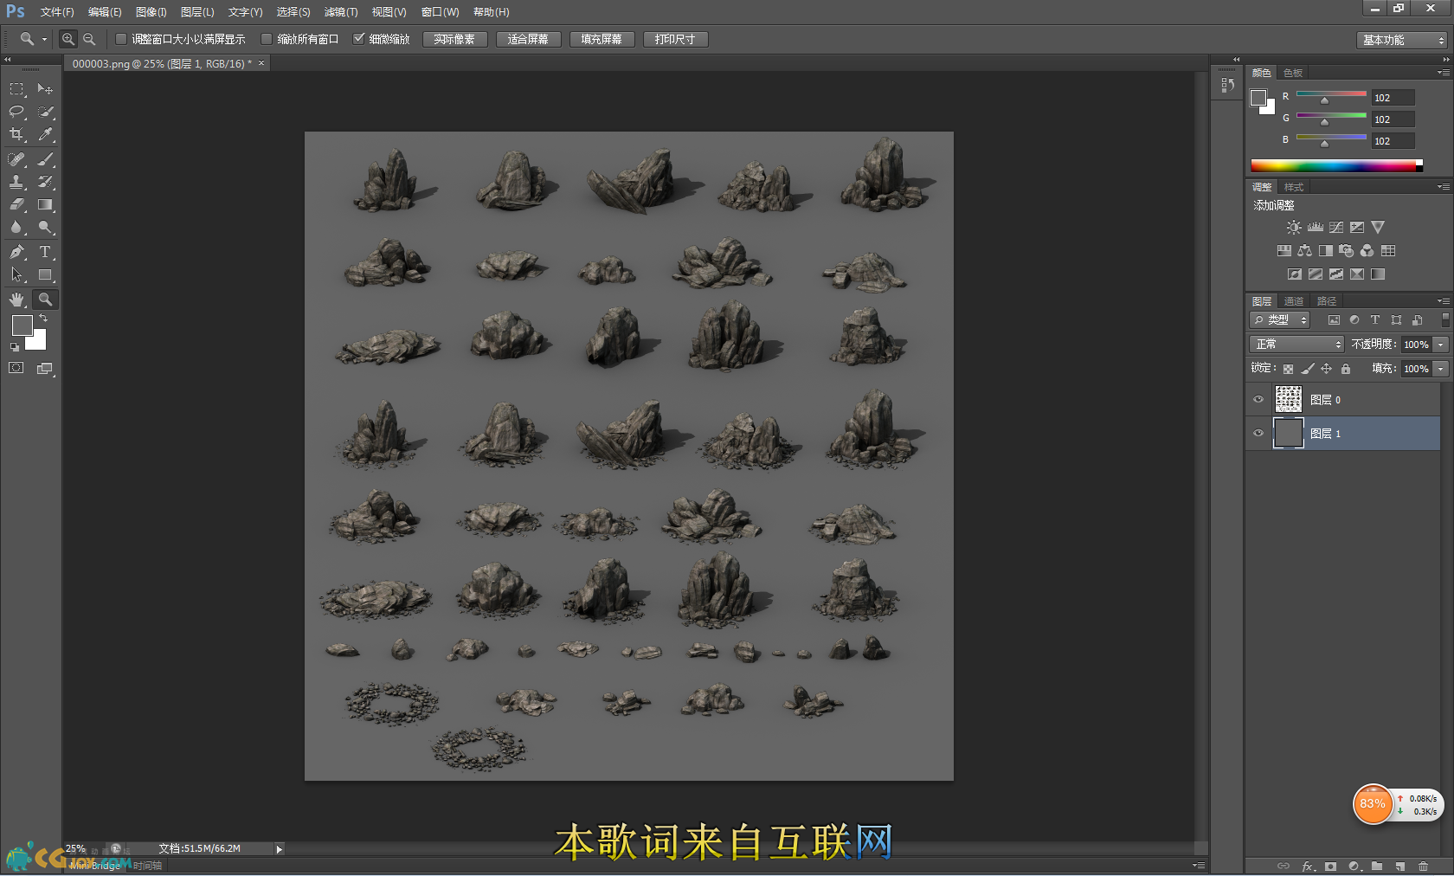
Task: Select the Path Selection tool
Action: tap(16, 275)
